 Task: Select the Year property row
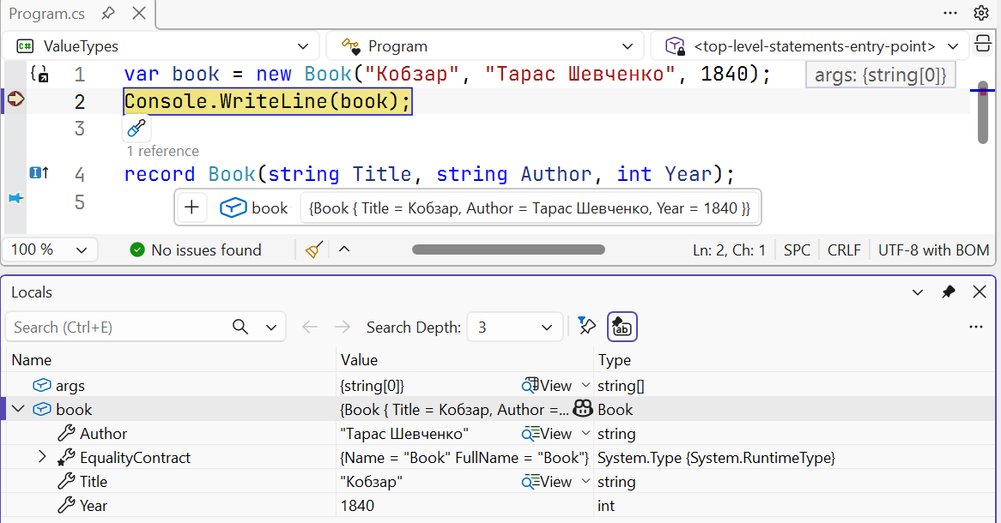coord(500,505)
